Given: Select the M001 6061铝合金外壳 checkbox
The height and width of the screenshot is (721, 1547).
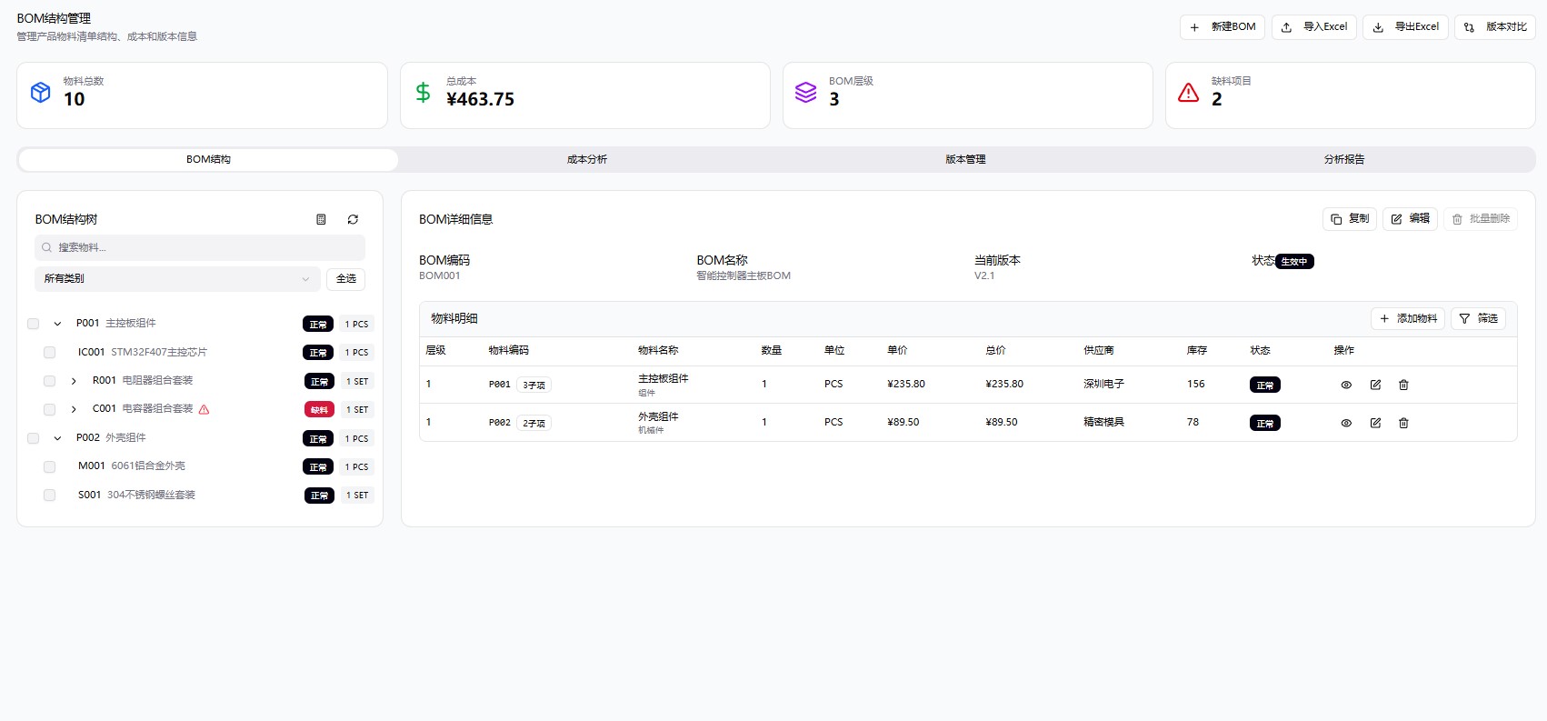Looking at the screenshot, I should point(50,466).
